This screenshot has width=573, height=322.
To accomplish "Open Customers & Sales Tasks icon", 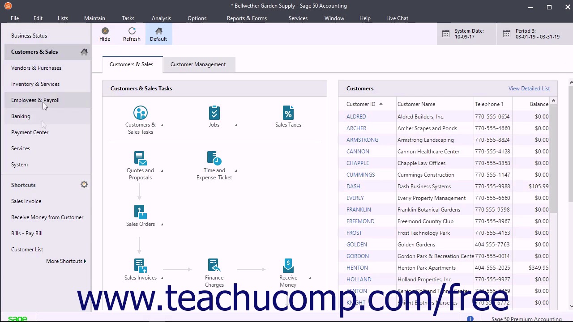I will pyautogui.click(x=140, y=113).
